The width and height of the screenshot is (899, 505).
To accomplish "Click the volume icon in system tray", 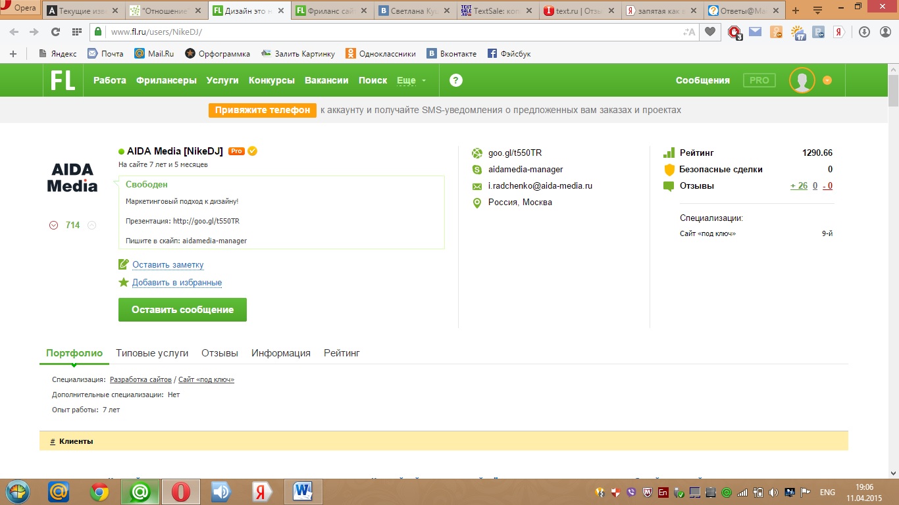I will pos(774,492).
